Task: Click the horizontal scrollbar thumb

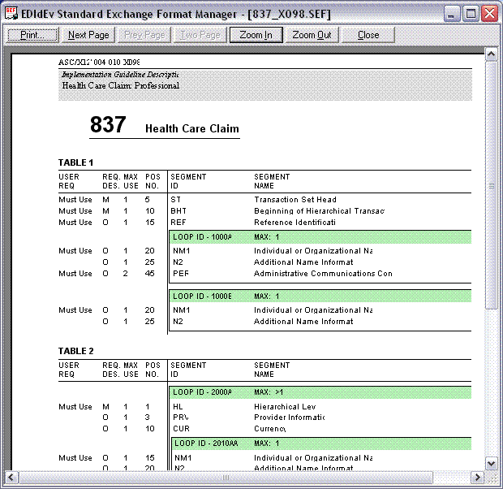Action: coord(226,478)
